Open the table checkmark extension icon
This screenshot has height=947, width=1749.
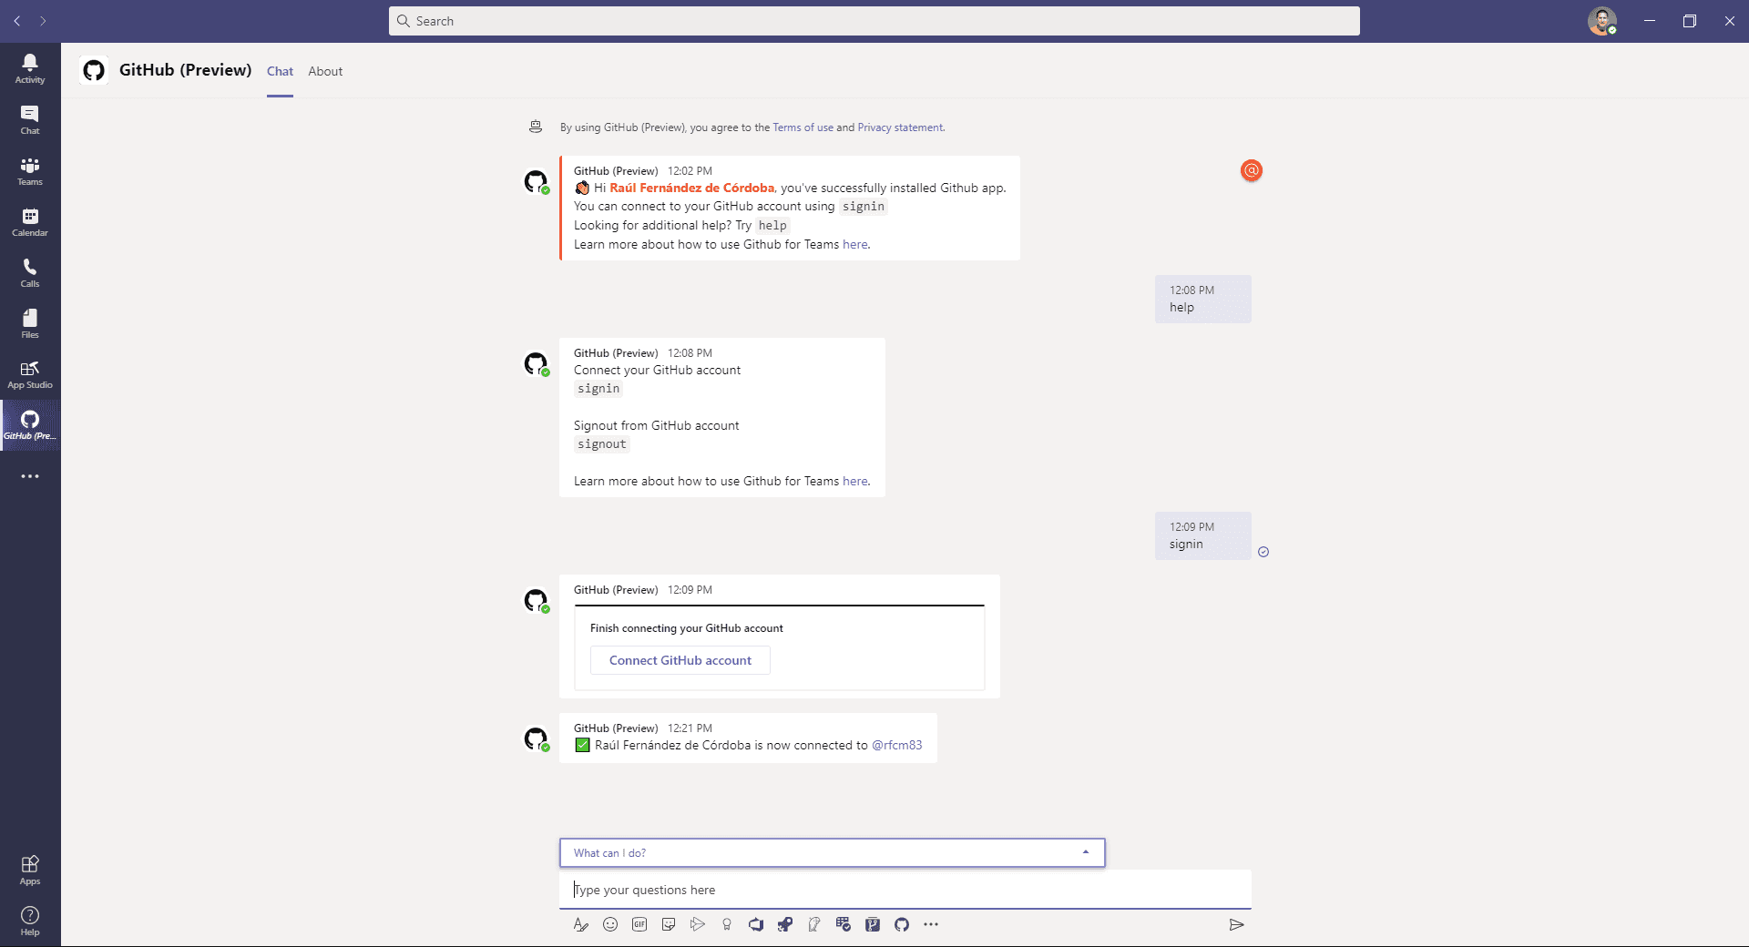click(844, 924)
